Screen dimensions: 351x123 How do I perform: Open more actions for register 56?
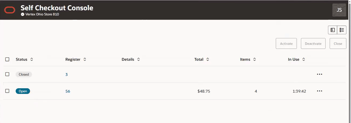(319, 91)
